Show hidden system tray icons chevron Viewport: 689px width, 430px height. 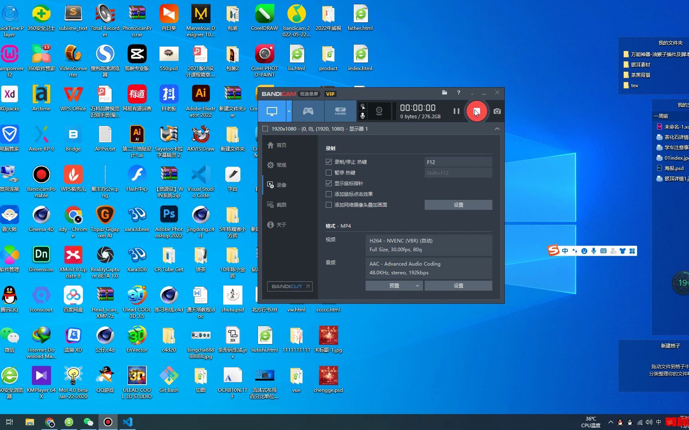point(610,422)
